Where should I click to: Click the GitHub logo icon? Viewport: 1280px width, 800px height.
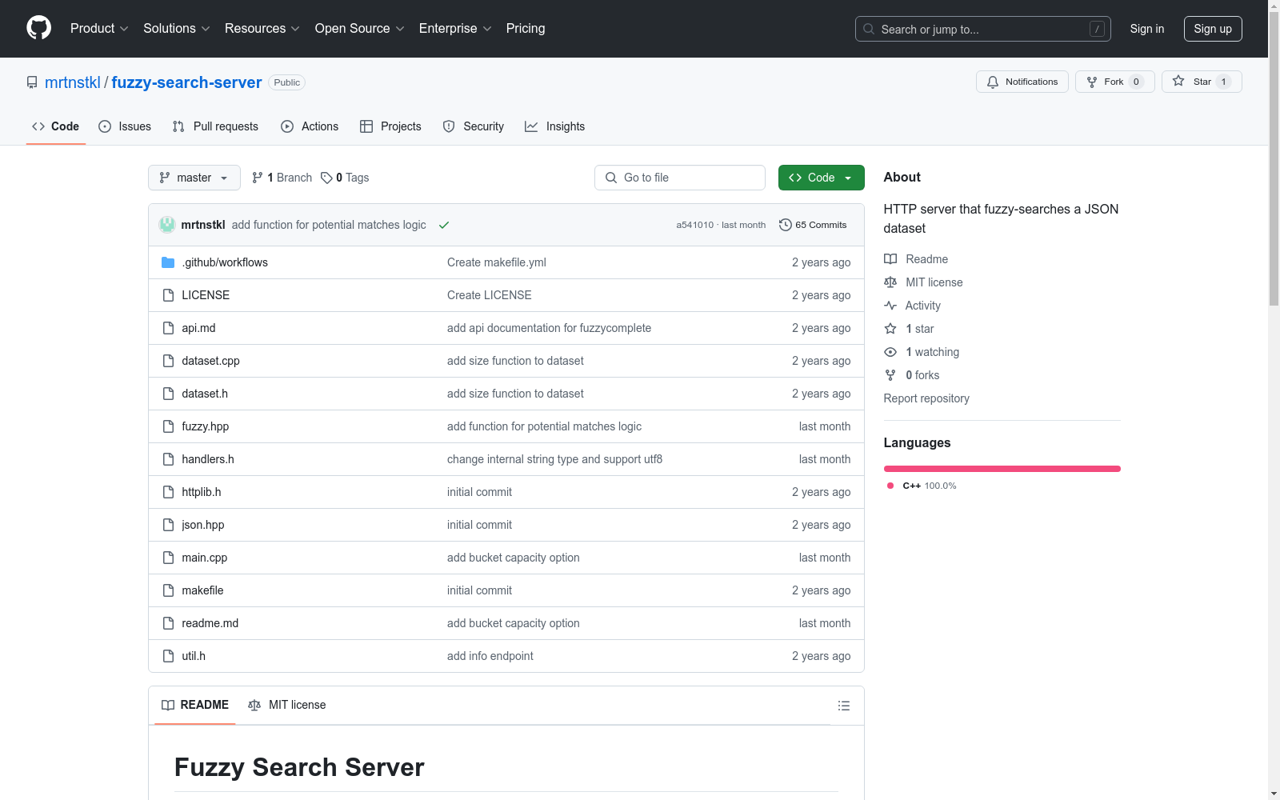coord(38,28)
